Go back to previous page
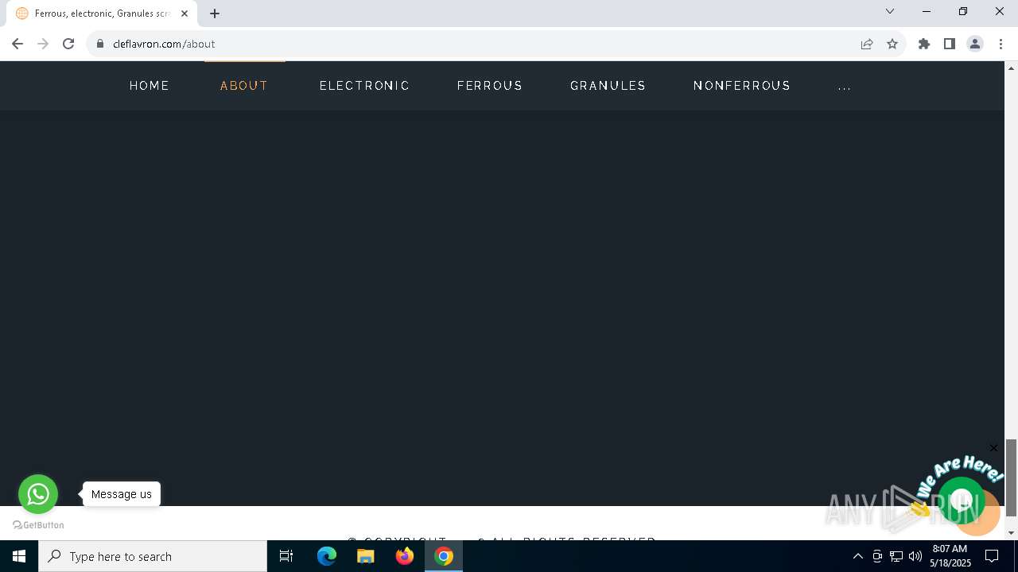The height and width of the screenshot is (572, 1018). coord(17,44)
